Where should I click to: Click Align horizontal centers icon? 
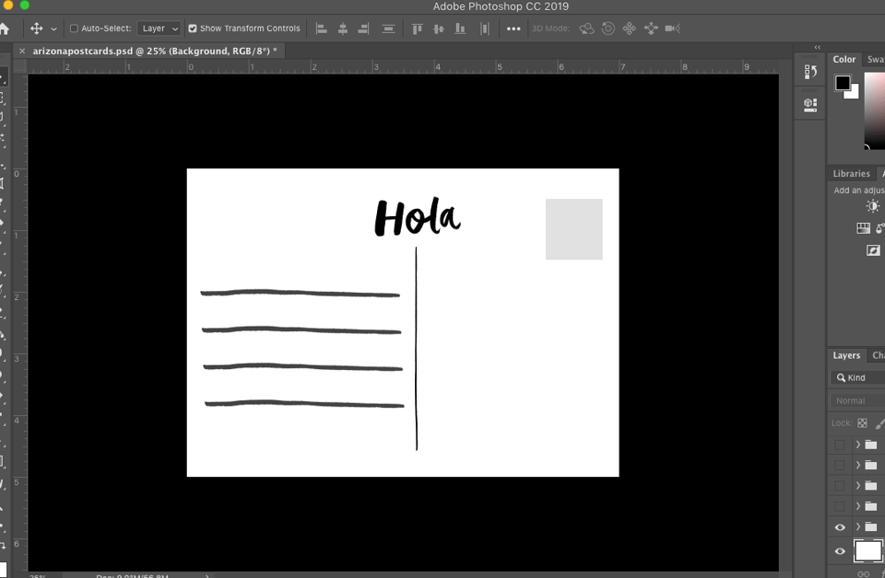pyautogui.click(x=342, y=28)
